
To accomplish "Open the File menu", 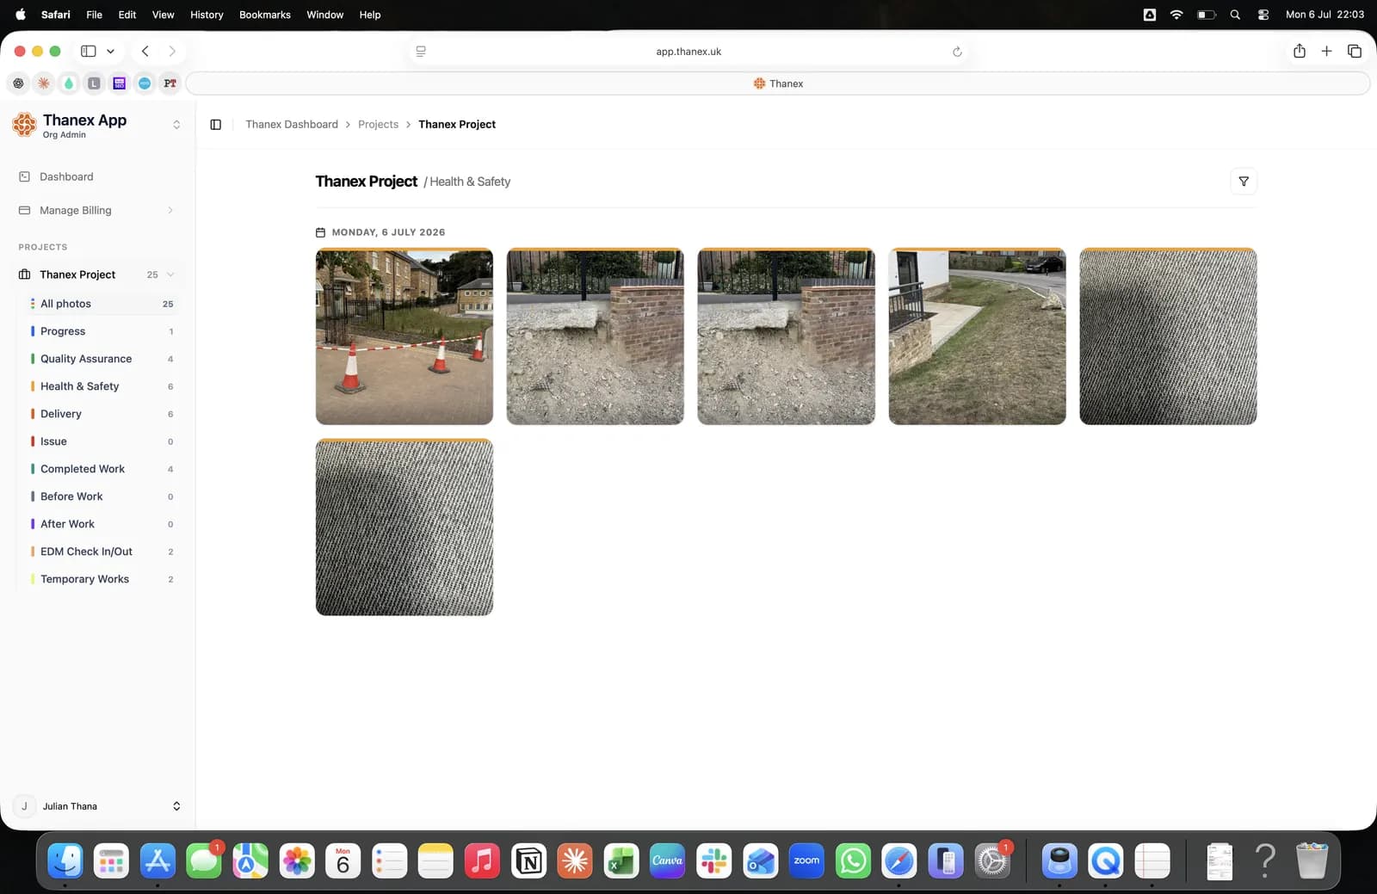I will 94,15.
